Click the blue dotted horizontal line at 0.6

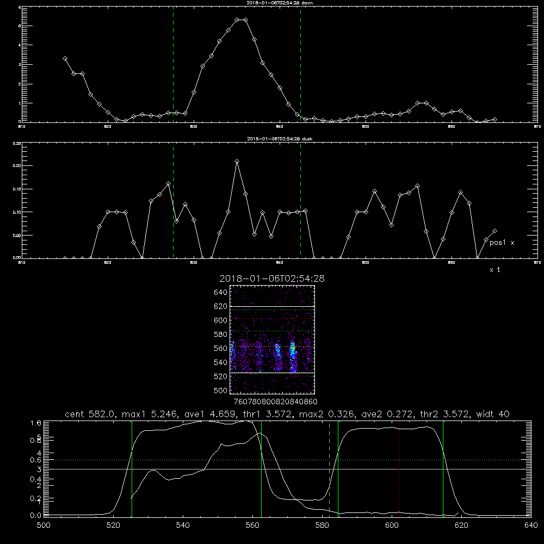[x=287, y=460]
